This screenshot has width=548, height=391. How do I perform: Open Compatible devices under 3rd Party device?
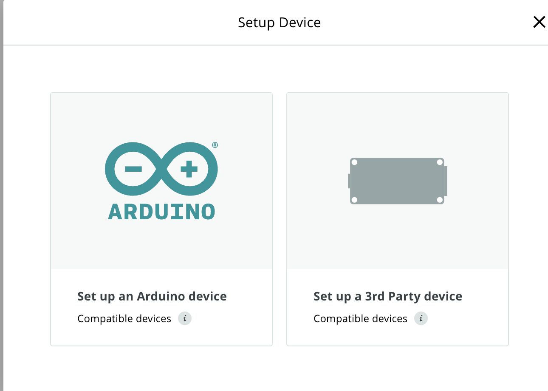(x=360, y=319)
